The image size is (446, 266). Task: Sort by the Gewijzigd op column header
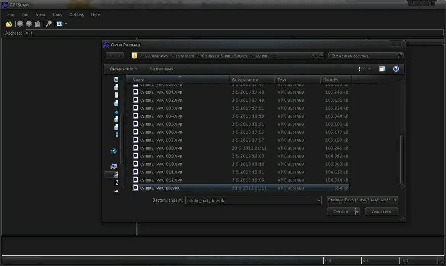coord(252,80)
